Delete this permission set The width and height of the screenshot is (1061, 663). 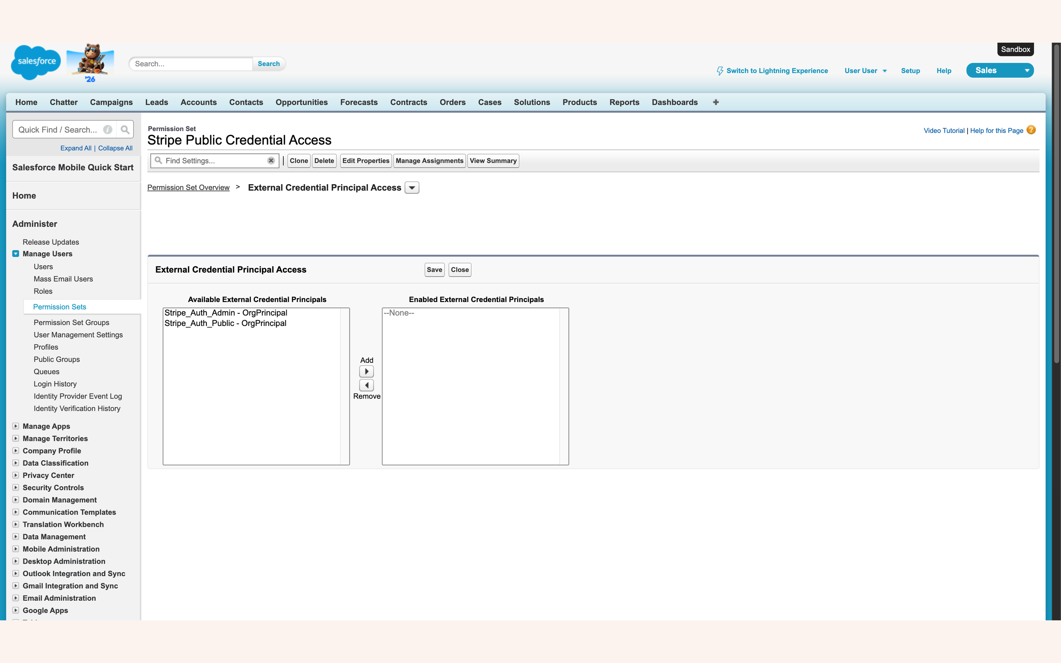coord(324,161)
